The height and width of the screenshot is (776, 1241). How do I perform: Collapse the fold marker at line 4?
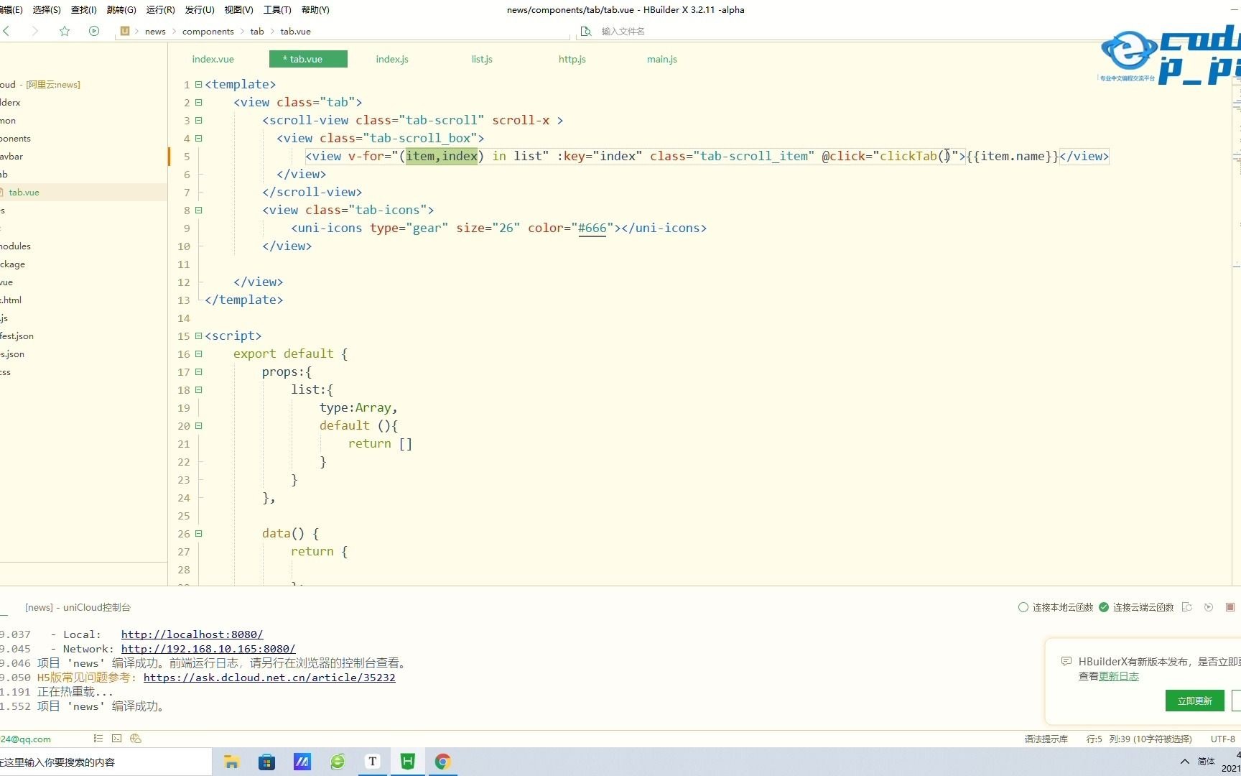198,139
